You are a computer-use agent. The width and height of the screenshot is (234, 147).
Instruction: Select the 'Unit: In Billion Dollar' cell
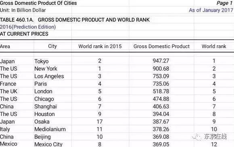click(23, 10)
